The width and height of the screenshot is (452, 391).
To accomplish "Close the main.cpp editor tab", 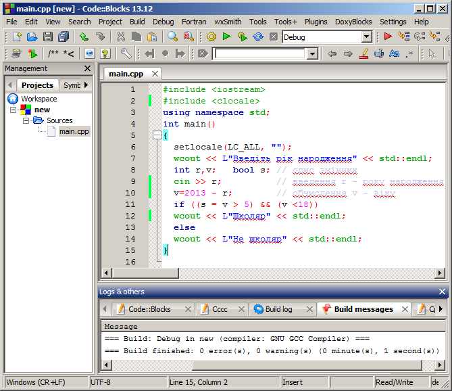I will point(155,74).
